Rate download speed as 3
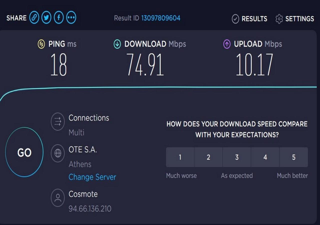The width and height of the screenshot is (320, 225). click(237, 157)
